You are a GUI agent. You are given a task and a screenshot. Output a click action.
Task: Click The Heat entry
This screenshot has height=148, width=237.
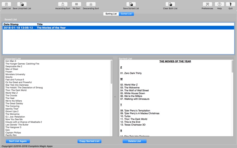[x=10, y=98]
